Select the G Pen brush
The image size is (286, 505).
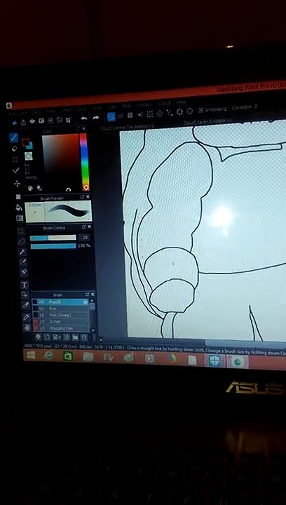pos(61,321)
